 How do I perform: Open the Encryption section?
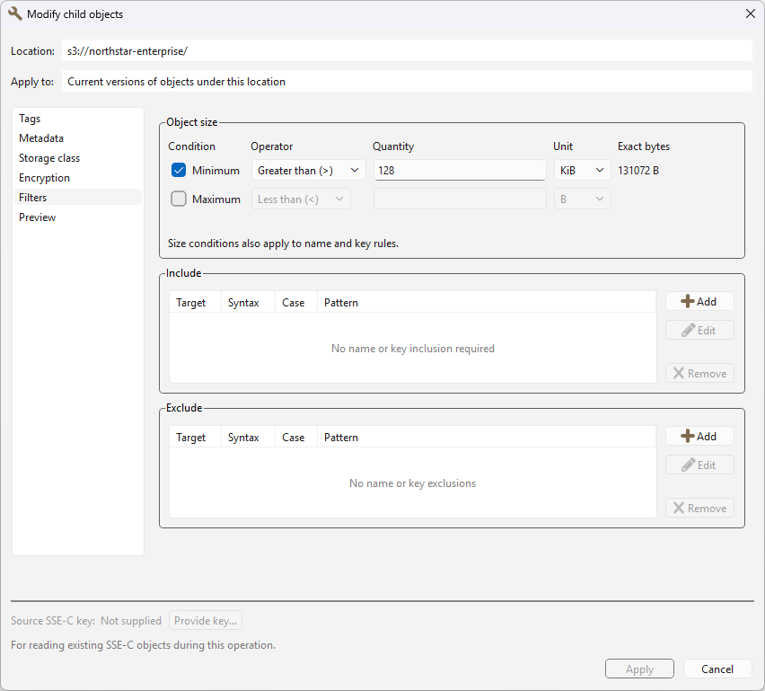[77, 178]
